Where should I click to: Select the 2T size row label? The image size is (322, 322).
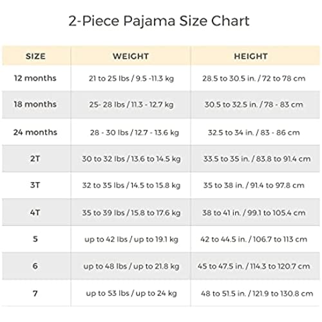[x=35, y=158]
